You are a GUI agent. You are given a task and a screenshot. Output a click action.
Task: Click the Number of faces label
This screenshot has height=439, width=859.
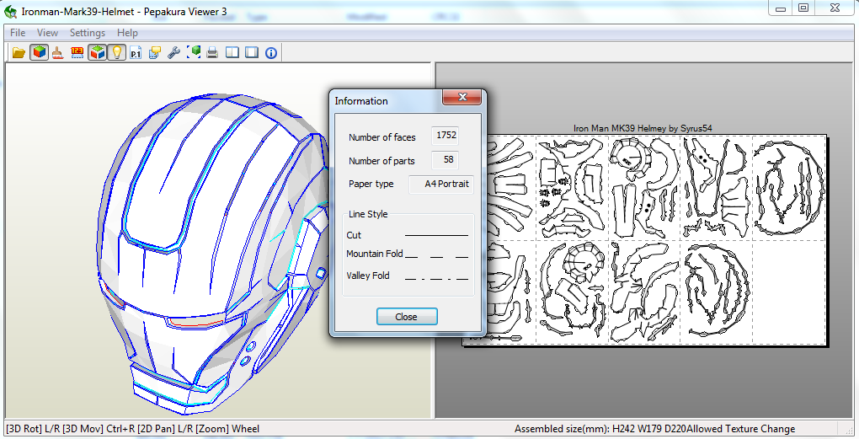pos(381,137)
